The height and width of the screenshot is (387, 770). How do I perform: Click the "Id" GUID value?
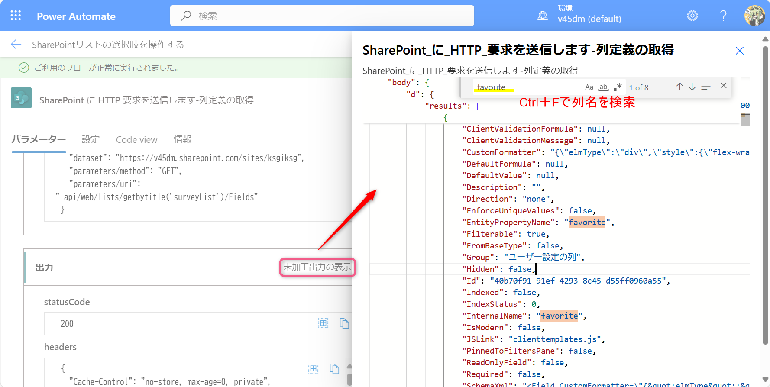tap(578, 281)
